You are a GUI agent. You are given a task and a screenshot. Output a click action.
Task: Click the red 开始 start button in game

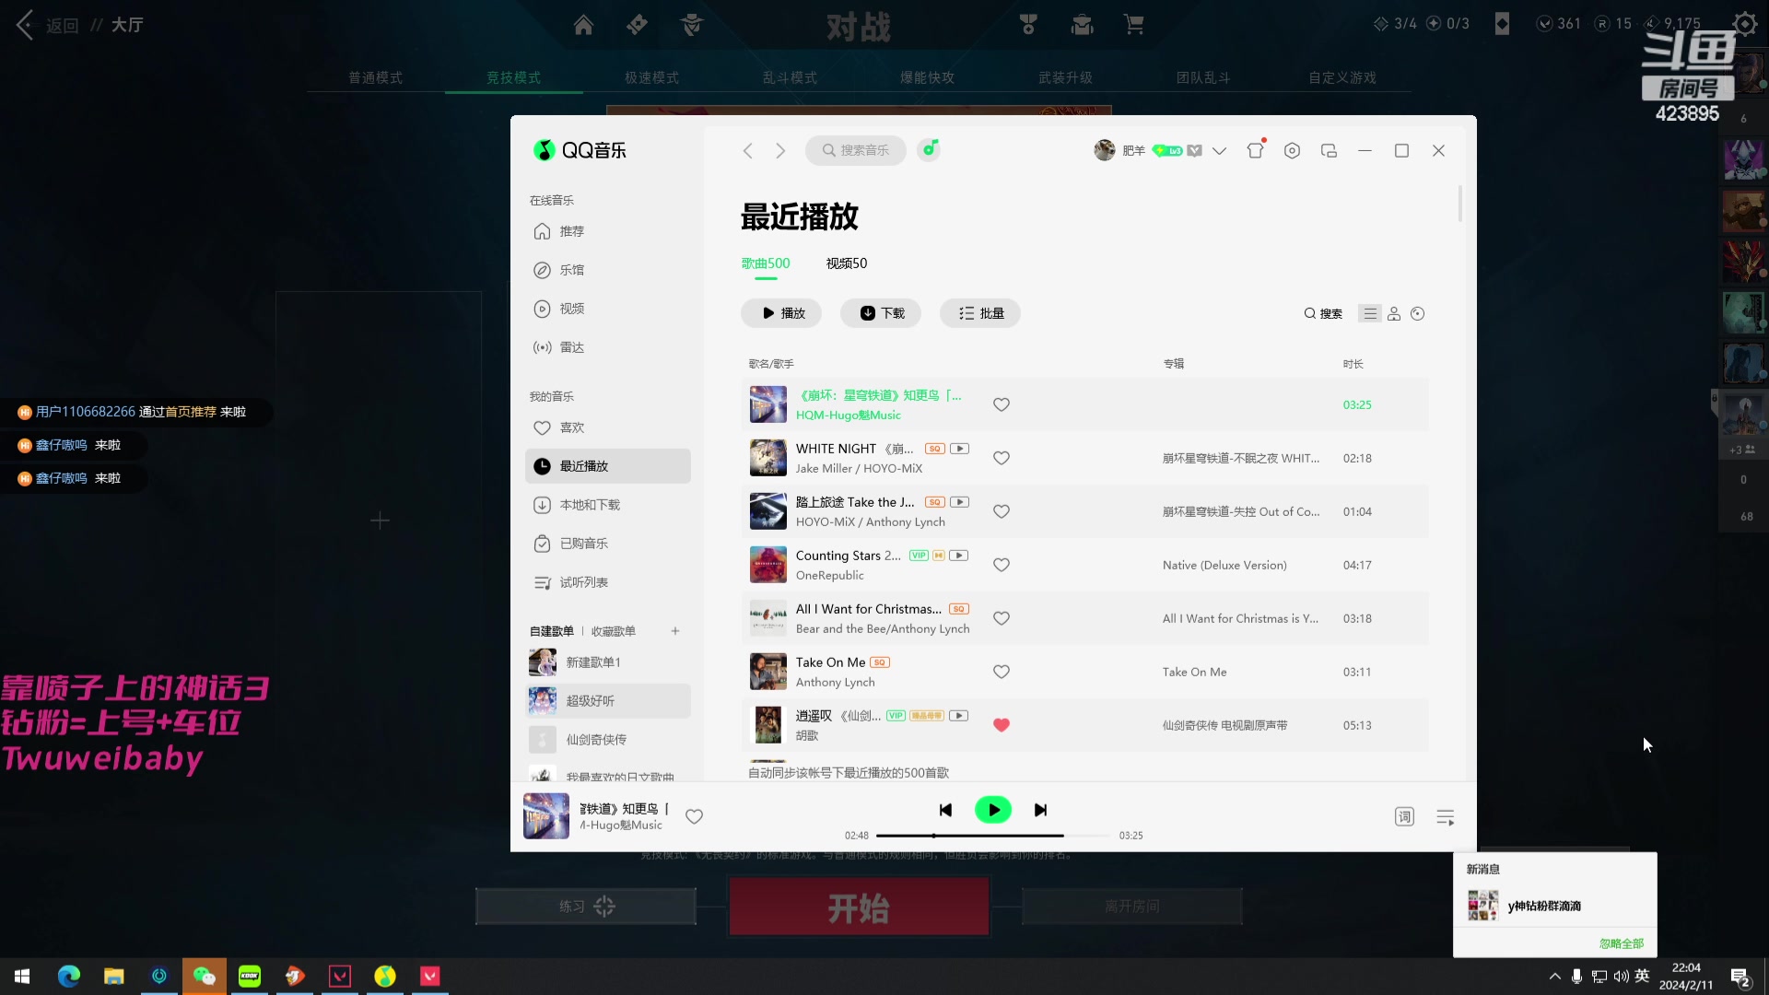[859, 907]
